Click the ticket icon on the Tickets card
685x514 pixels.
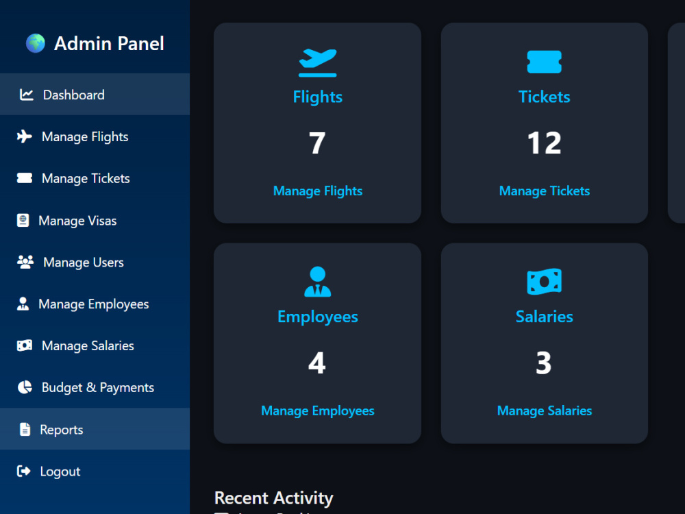(x=545, y=62)
